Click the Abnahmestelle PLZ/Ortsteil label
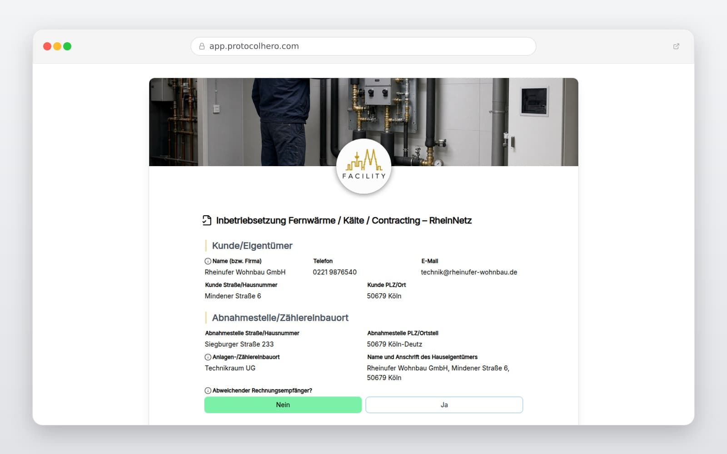Image resolution: width=727 pixels, height=454 pixels. (x=403, y=333)
